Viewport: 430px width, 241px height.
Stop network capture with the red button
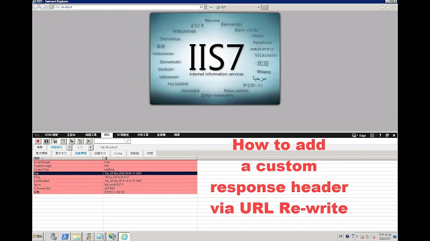[38, 141]
